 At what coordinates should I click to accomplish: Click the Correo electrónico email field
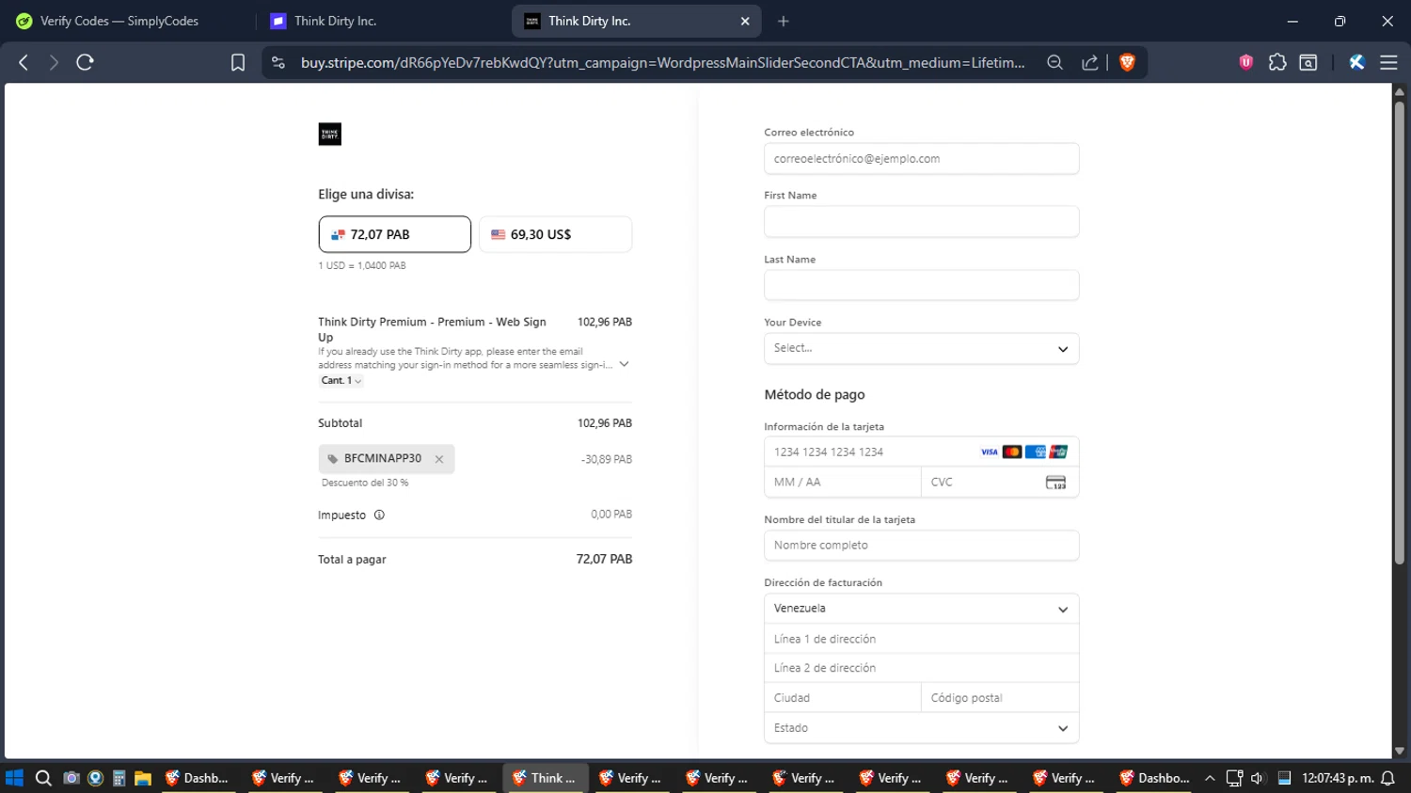click(x=921, y=159)
